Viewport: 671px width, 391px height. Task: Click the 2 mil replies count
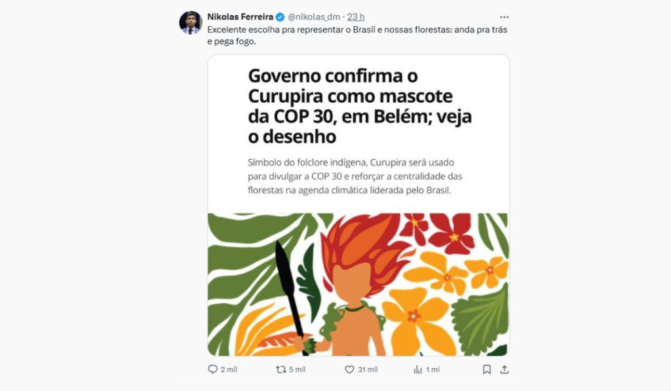[229, 370]
